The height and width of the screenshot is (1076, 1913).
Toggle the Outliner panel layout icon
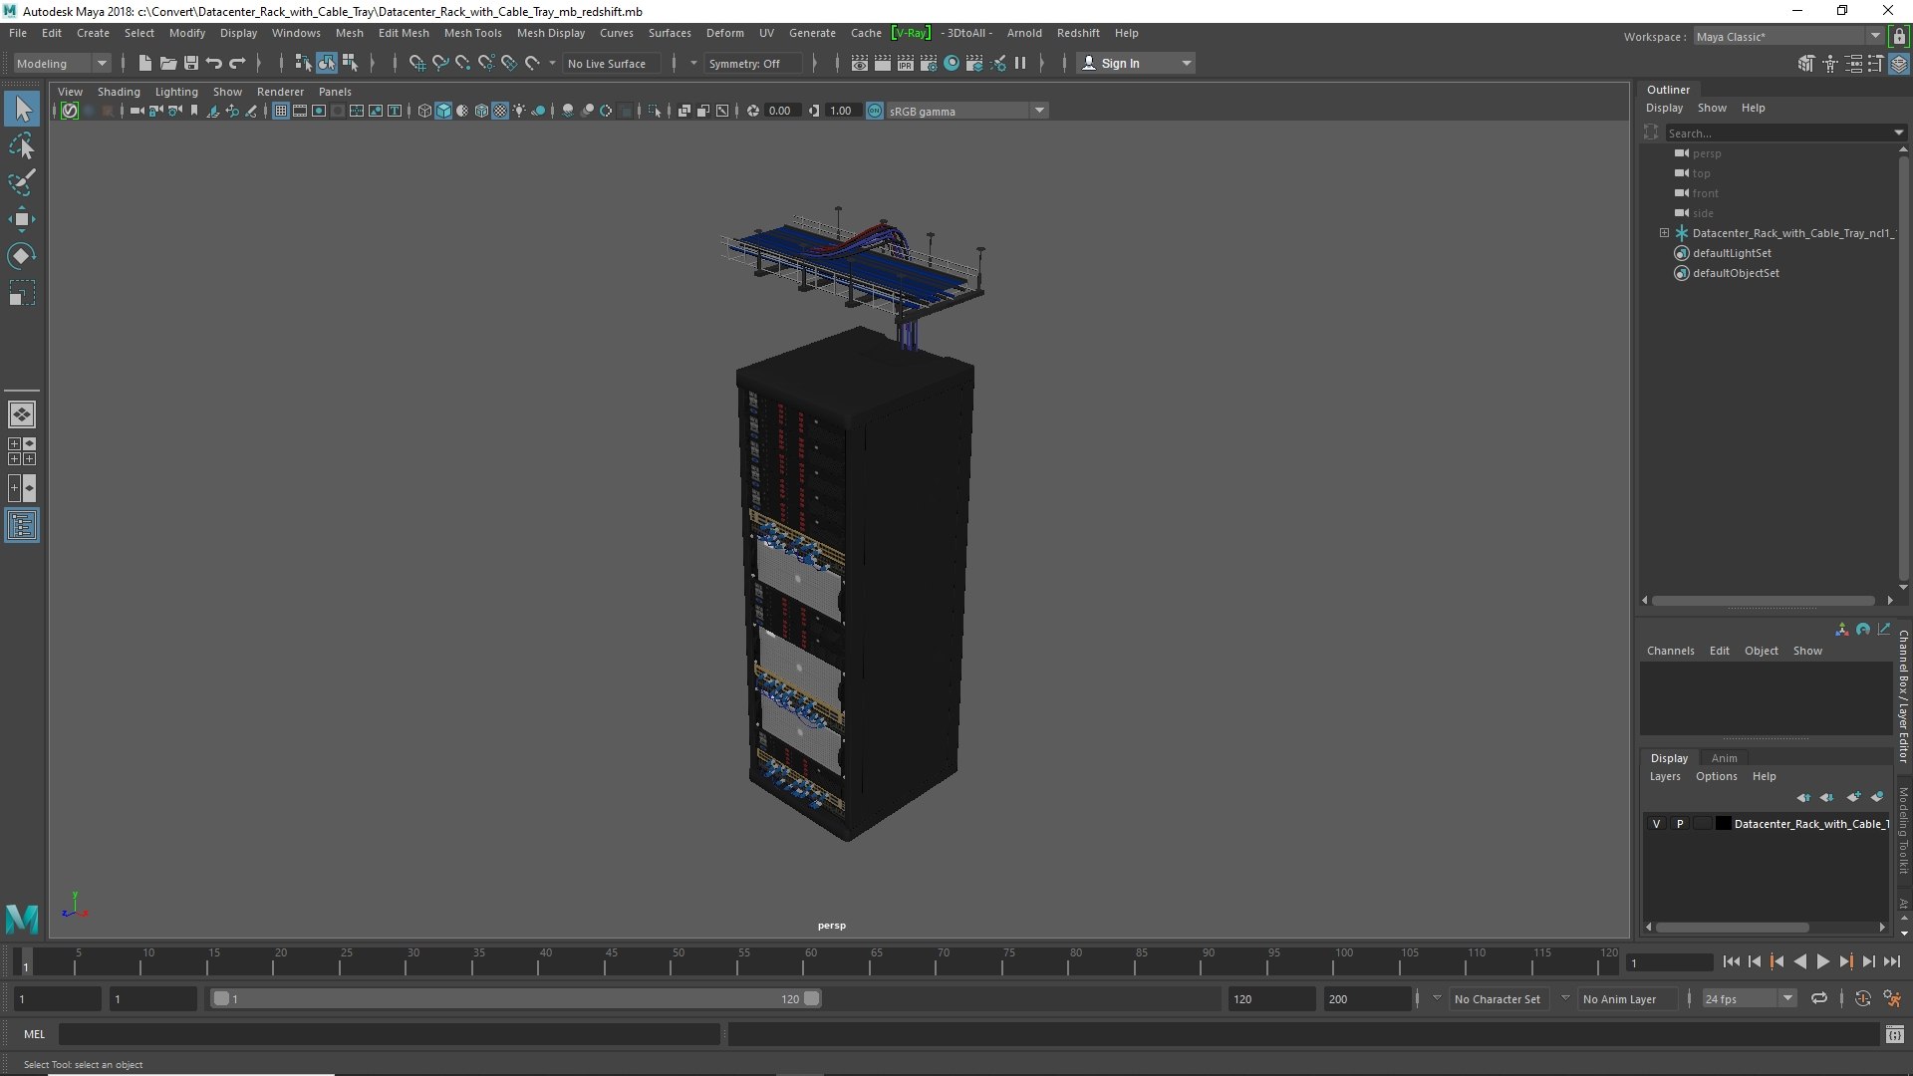[x=22, y=526]
